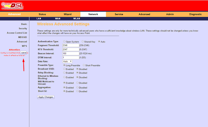This screenshot has height=127, width=208.
Task: Edit the DTIM Interval field
Action: point(71,58)
